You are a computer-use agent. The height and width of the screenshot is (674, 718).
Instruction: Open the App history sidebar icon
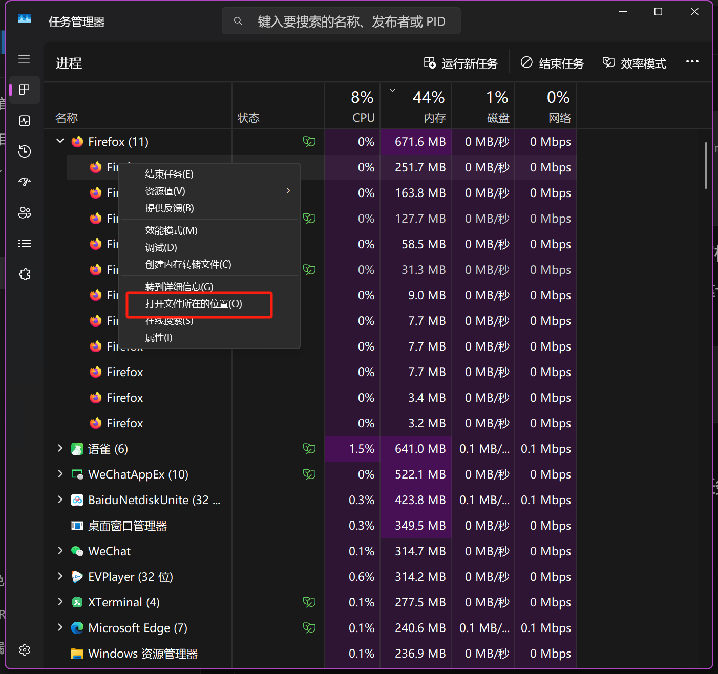coord(24,151)
